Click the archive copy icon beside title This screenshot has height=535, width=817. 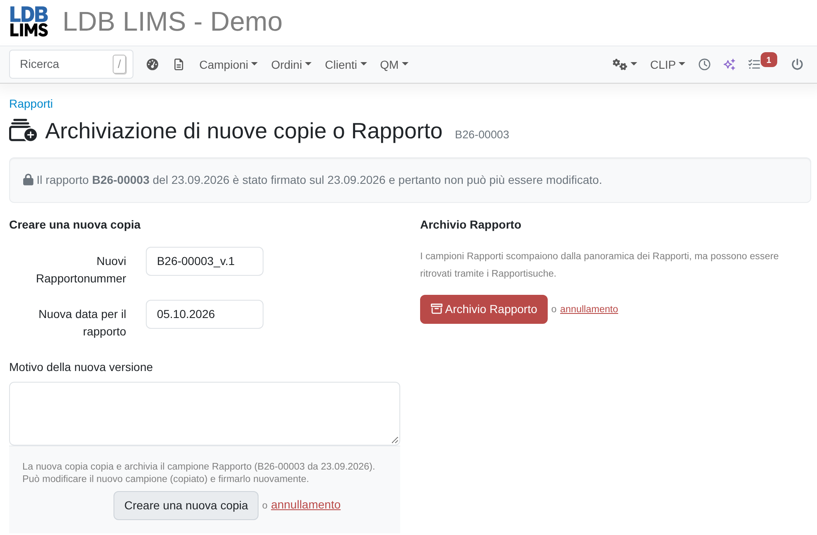pyautogui.click(x=23, y=130)
